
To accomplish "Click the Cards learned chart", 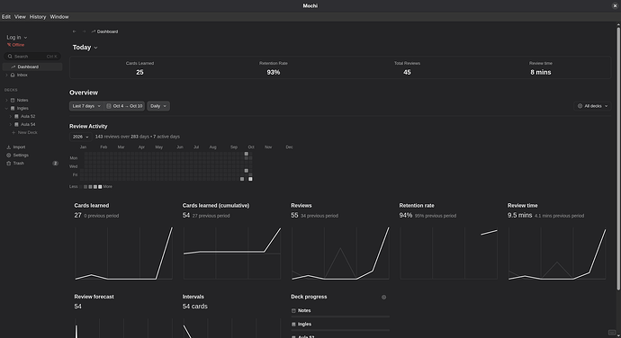I will click(123, 253).
